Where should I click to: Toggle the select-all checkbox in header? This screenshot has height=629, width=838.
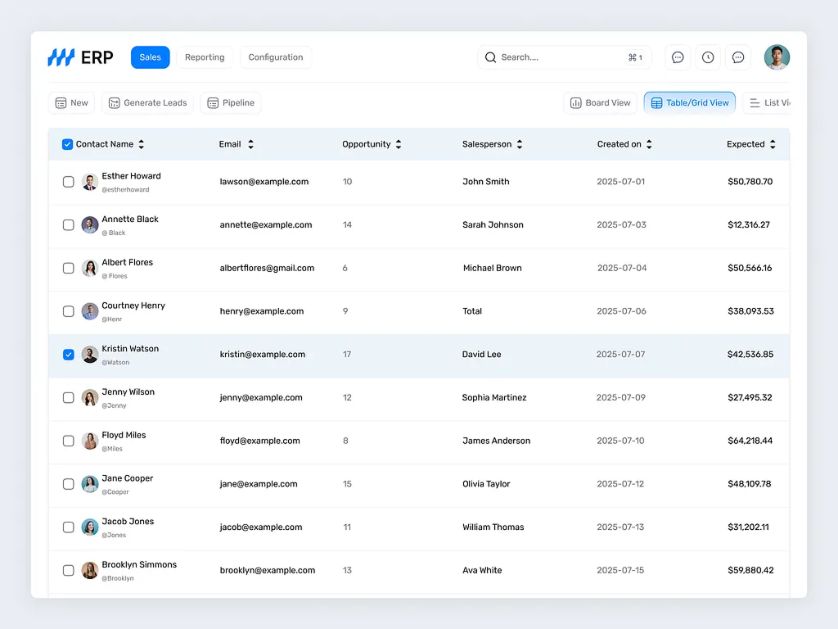[68, 143]
